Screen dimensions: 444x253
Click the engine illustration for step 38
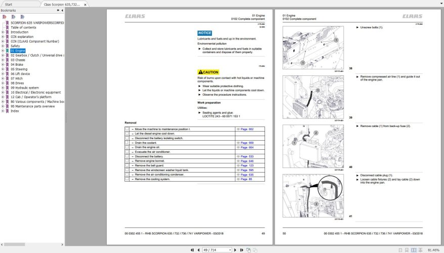(313, 48)
